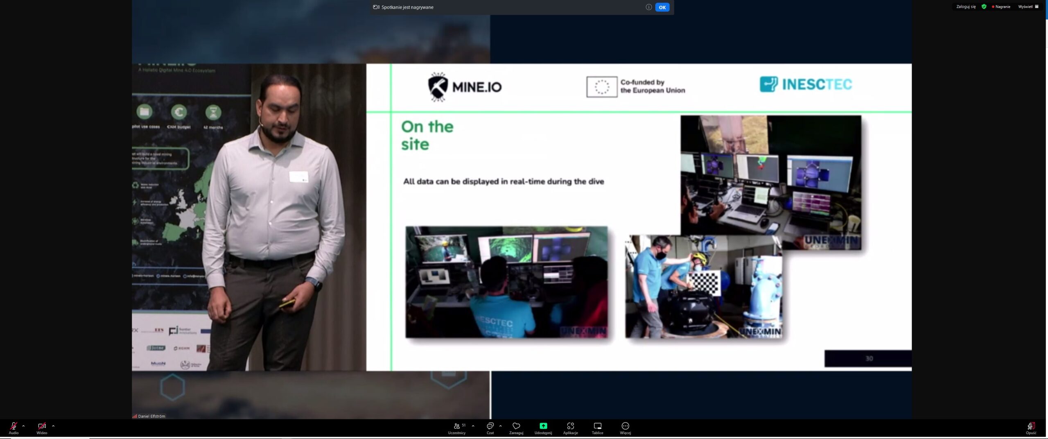Expand the arrow beside Czat
This screenshot has height=439, width=1048.
[500, 426]
